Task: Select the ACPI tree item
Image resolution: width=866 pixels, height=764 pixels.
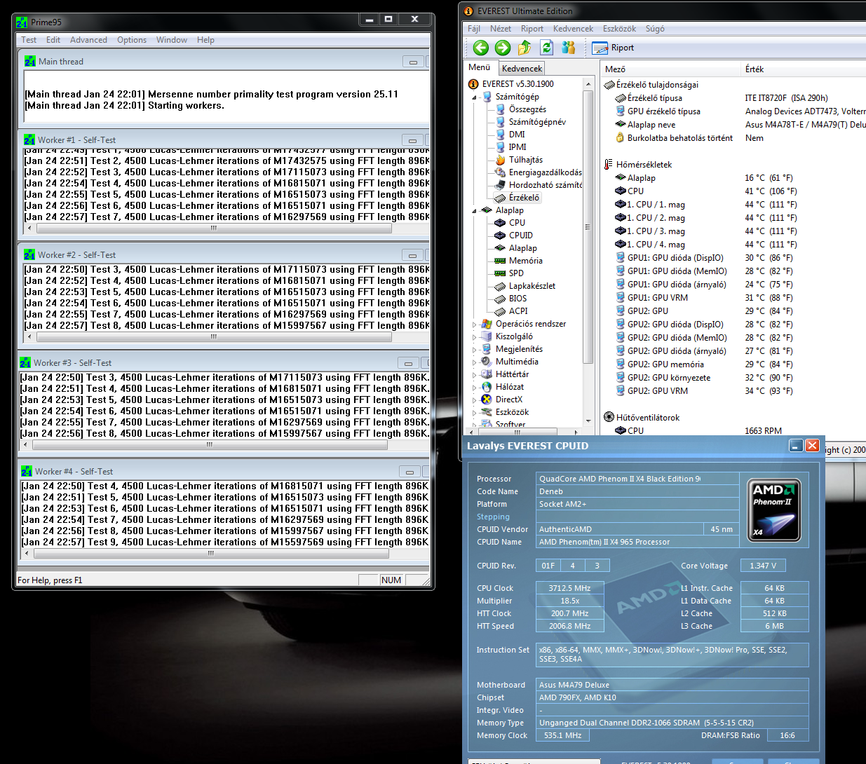Action: [x=518, y=311]
